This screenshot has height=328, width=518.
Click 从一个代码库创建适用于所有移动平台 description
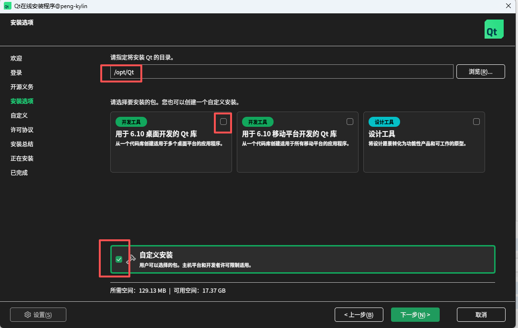296,144
